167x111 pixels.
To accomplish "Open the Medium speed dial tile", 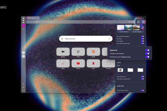I will click(63, 51).
